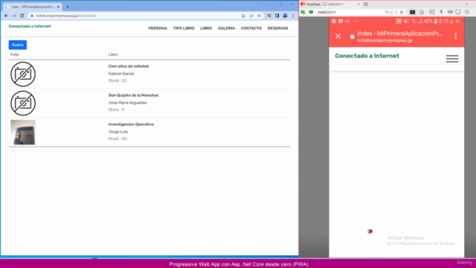Viewport: 476px width, 268px height.
Task: Click no-photo icon for Cien años de soledad
Action: click(x=23, y=74)
